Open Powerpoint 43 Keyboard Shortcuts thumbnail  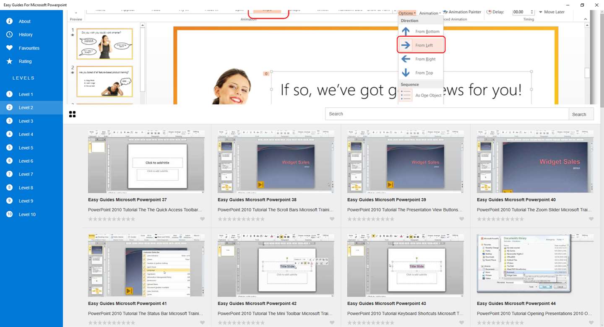pyautogui.click(x=405, y=265)
